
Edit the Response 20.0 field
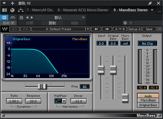(x=33, y=101)
